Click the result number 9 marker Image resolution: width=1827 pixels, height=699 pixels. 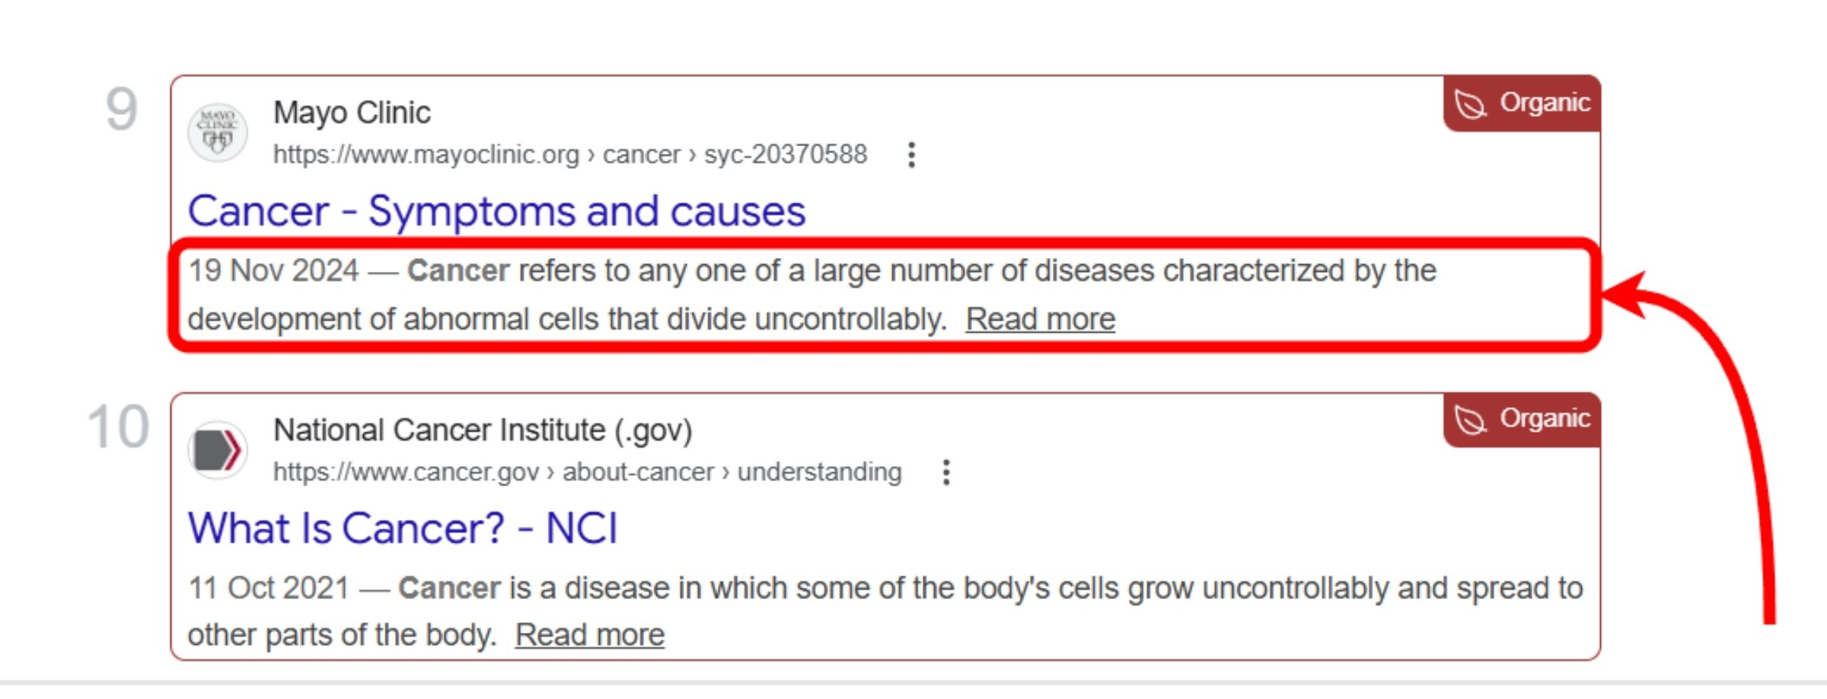(122, 107)
